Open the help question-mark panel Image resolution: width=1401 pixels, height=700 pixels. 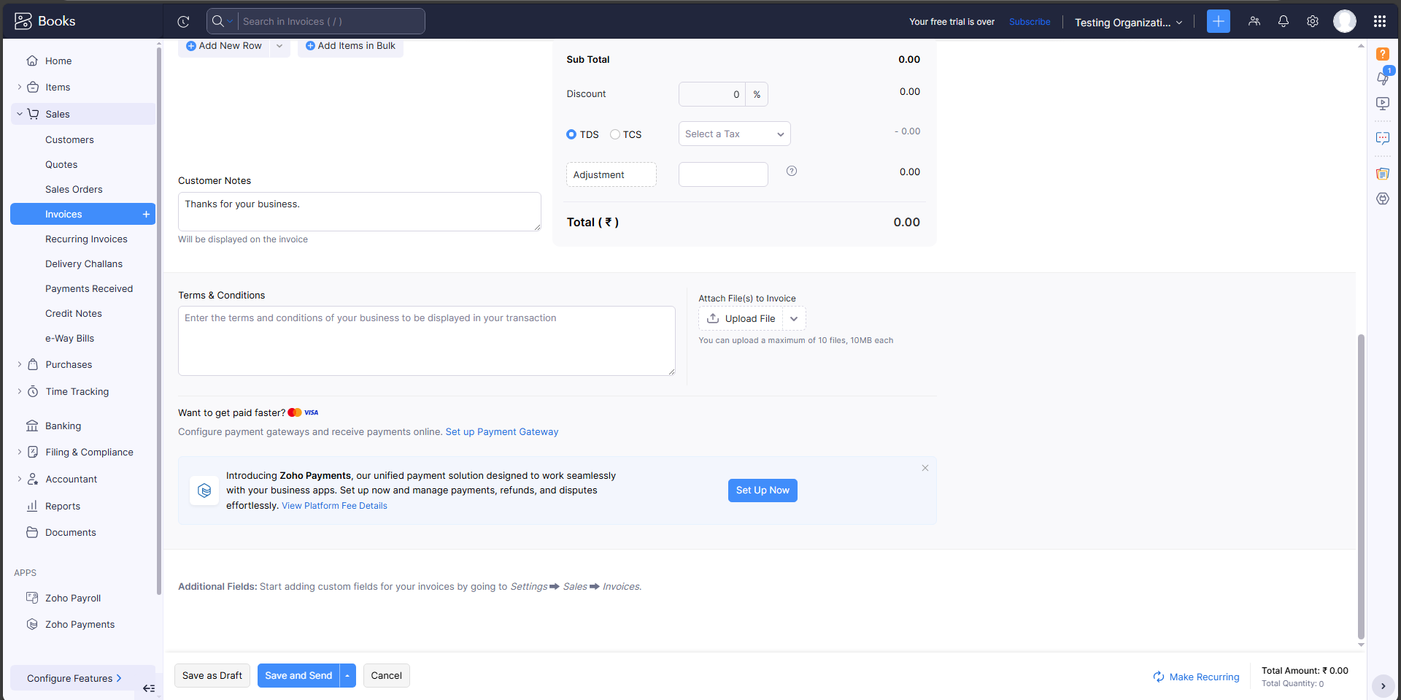(1383, 54)
